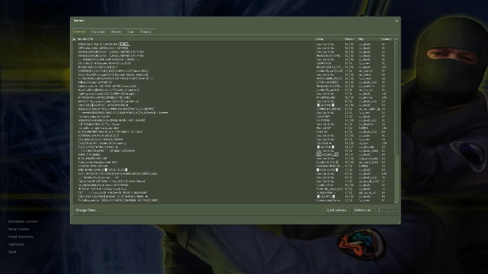This screenshot has width=488, height=274.
Task: Click the WWW.GAMELIFE.RO game cell
Action: click(x=329, y=78)
